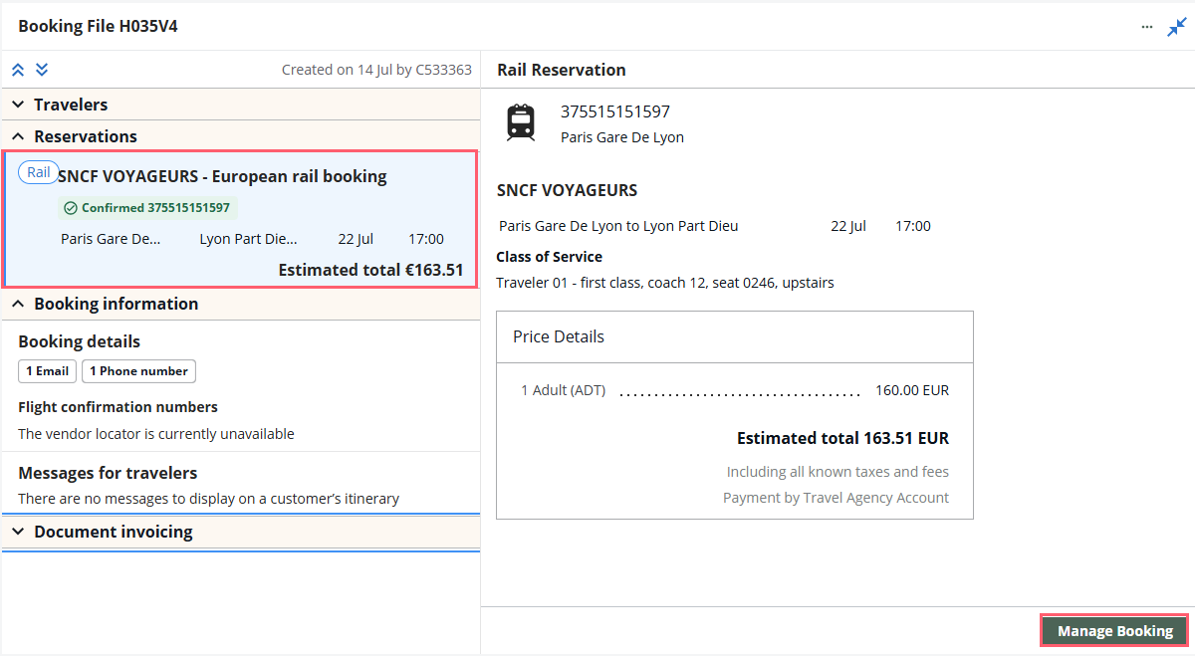The image size is (1195, 656).
Task: Click truncated 'Lyon Part Die...' in reservation card
Action: coord(249,239)
